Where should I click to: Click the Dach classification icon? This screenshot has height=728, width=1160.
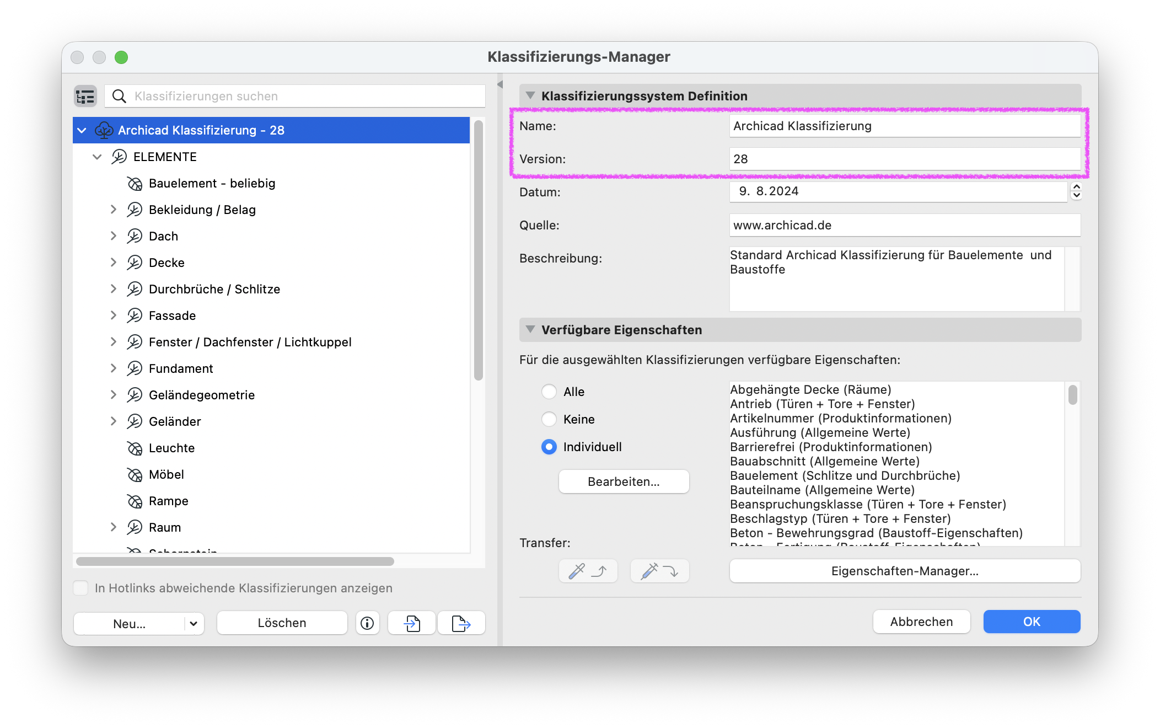point(135,236)
